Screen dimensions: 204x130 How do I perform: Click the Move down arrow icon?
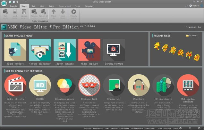click(63, 12)
